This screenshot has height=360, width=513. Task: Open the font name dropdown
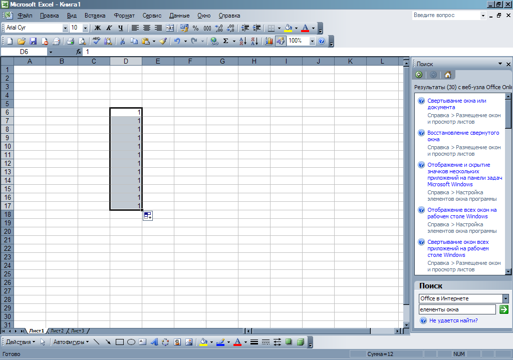(x=65, y=28)
